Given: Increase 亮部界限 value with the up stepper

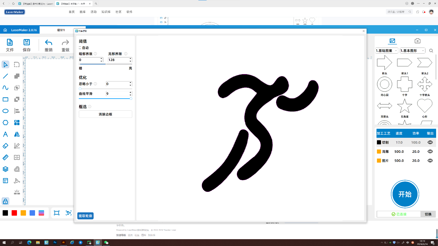Looking at the screenshot, I should pyautogui.click(x=130, y=58).
